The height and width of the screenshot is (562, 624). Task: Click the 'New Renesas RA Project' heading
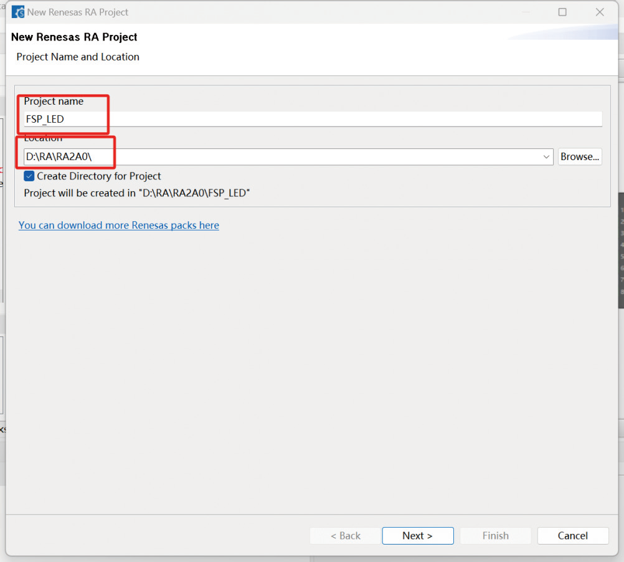(x=74, y=37)
